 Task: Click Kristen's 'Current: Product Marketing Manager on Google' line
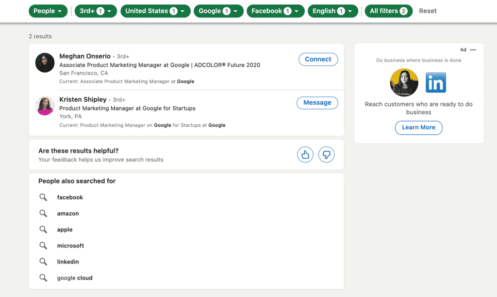(x=142, y=125)
